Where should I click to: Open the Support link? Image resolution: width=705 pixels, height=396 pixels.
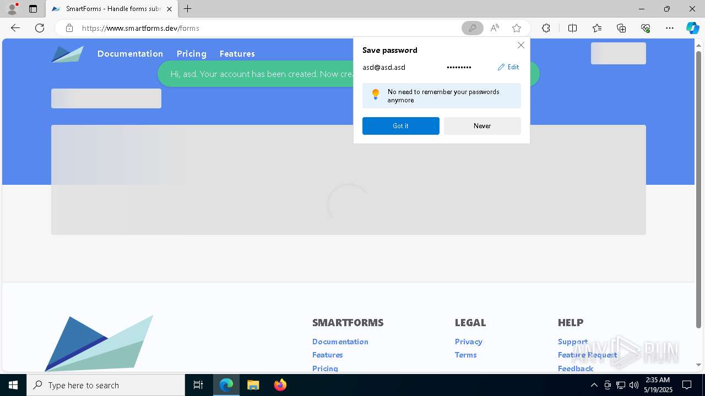(x=573, y=342)
